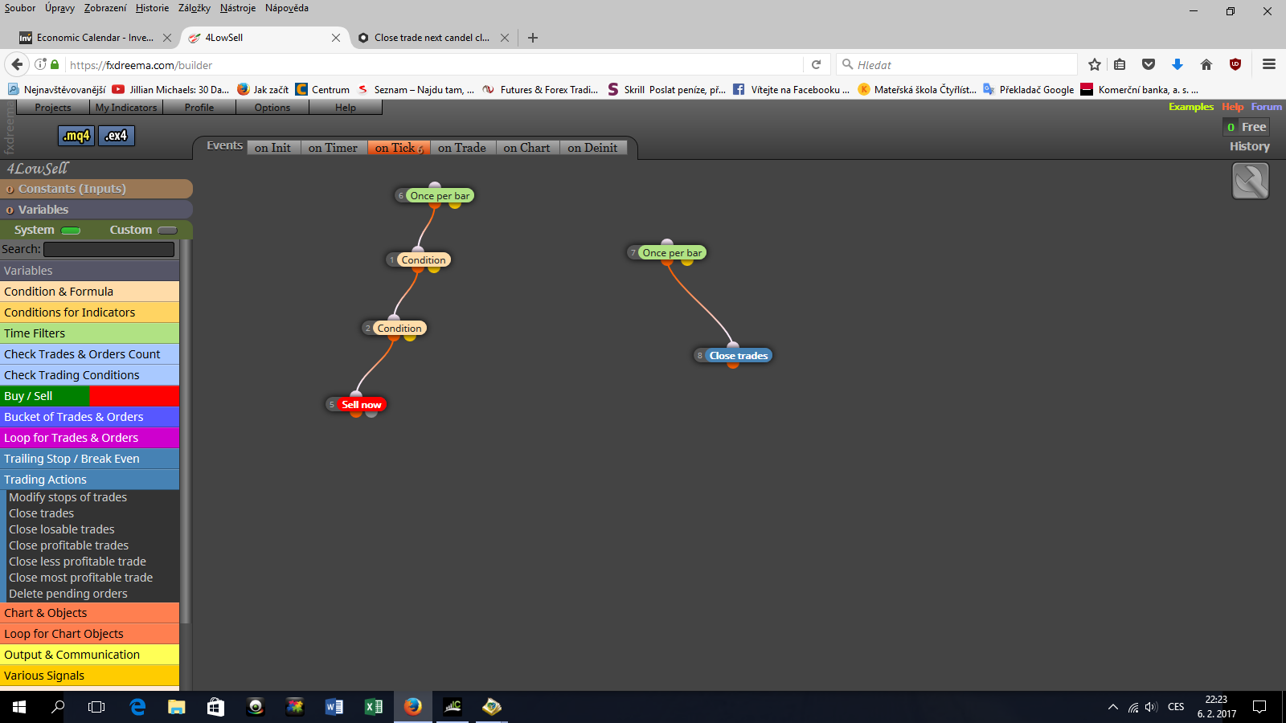Open the Options menu

(x=272, y=108)
